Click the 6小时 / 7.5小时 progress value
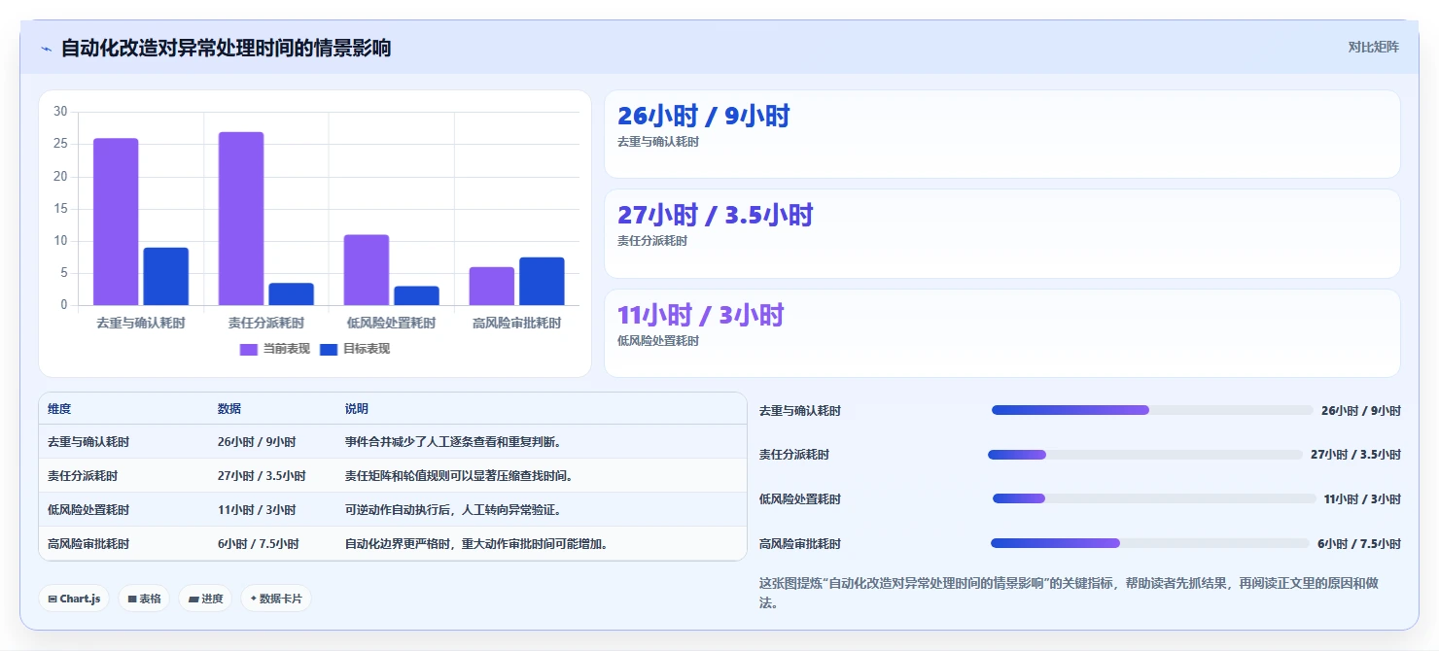This screenshot has width=1439, height=651. coord(1359,544)
